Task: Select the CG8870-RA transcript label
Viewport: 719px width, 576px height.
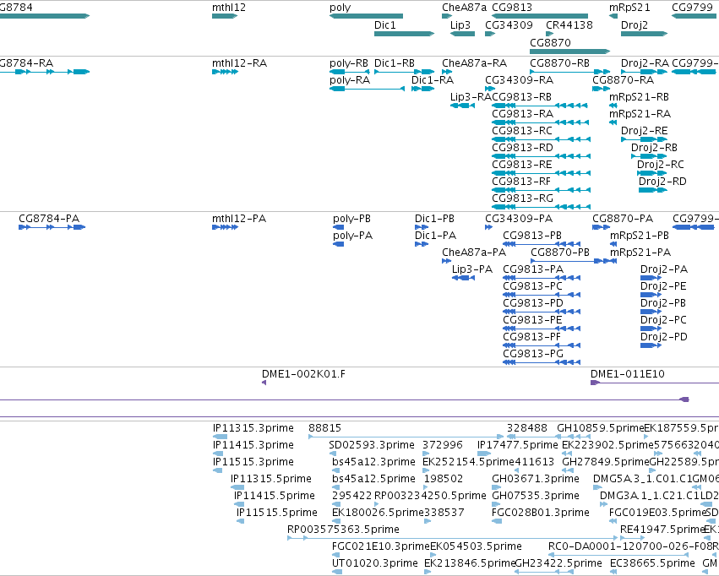Action: (623, 80)
